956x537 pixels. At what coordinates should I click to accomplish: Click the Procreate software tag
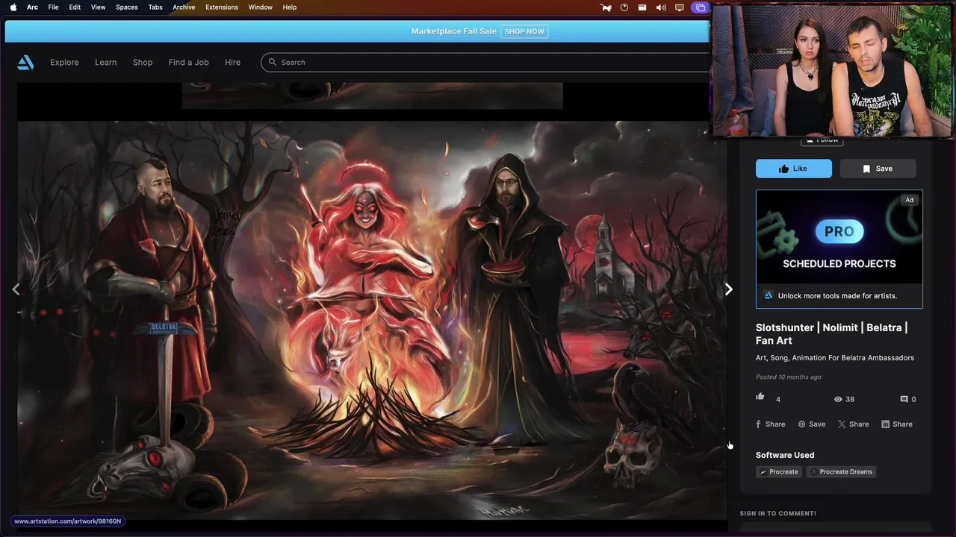[x=779, y=471]
